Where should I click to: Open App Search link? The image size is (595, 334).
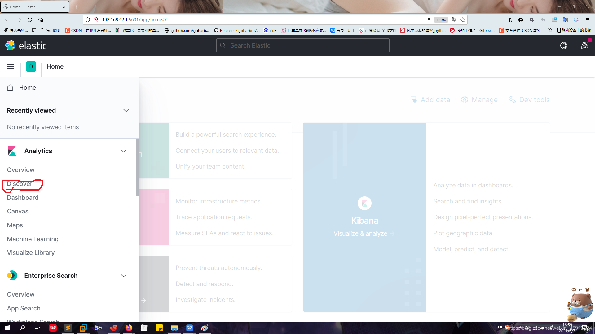click(x=24, y=308)
